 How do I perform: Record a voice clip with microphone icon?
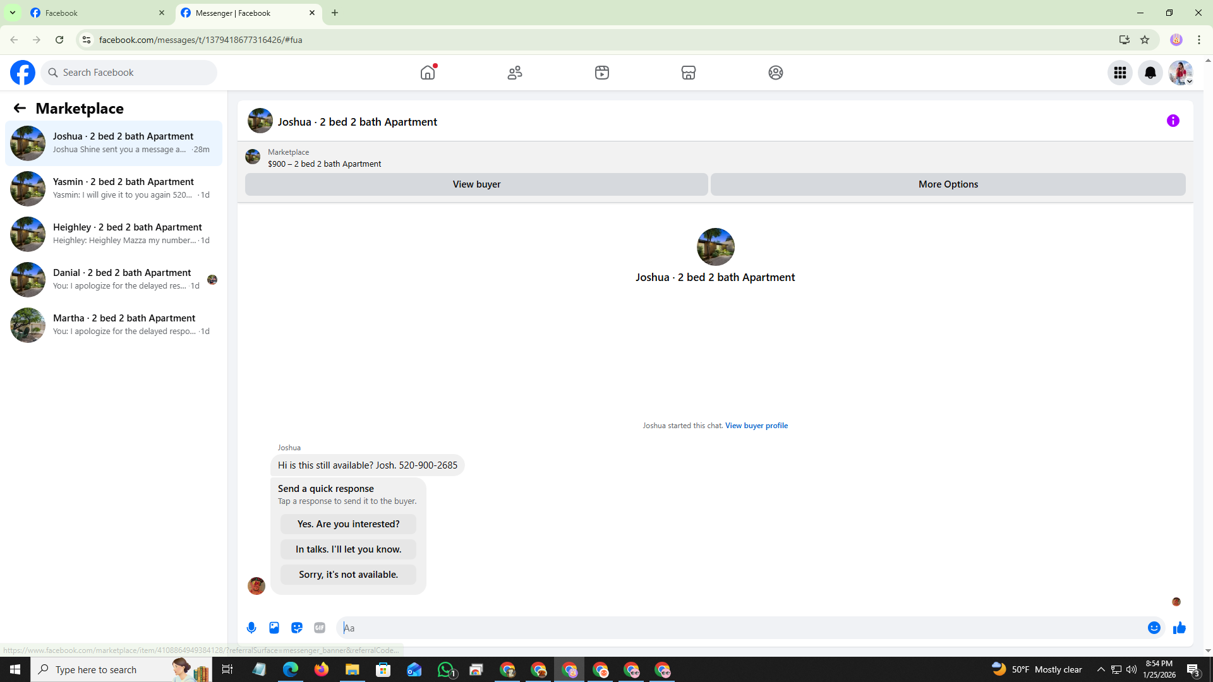tap(251, 628)
